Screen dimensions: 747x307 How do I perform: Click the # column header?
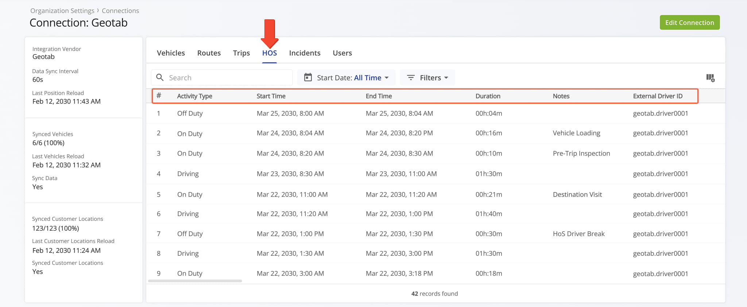[159, 96]
